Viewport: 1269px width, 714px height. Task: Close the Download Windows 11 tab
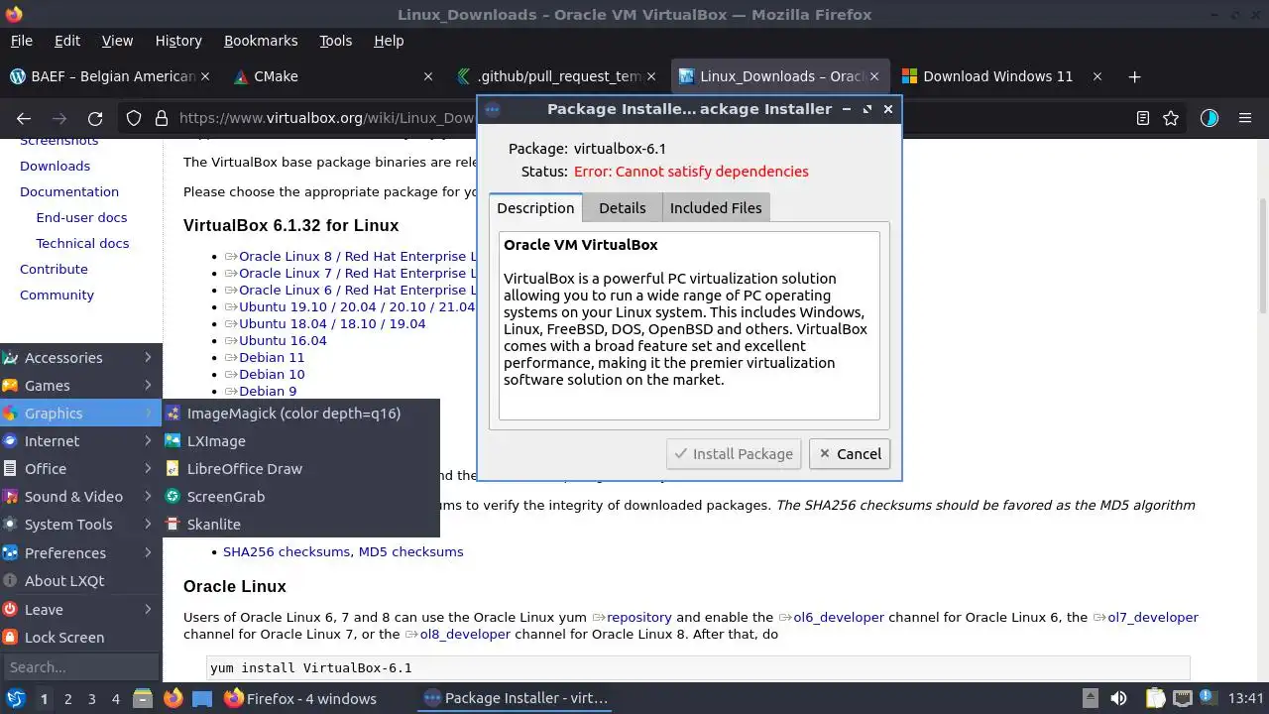click(1097, 76)
